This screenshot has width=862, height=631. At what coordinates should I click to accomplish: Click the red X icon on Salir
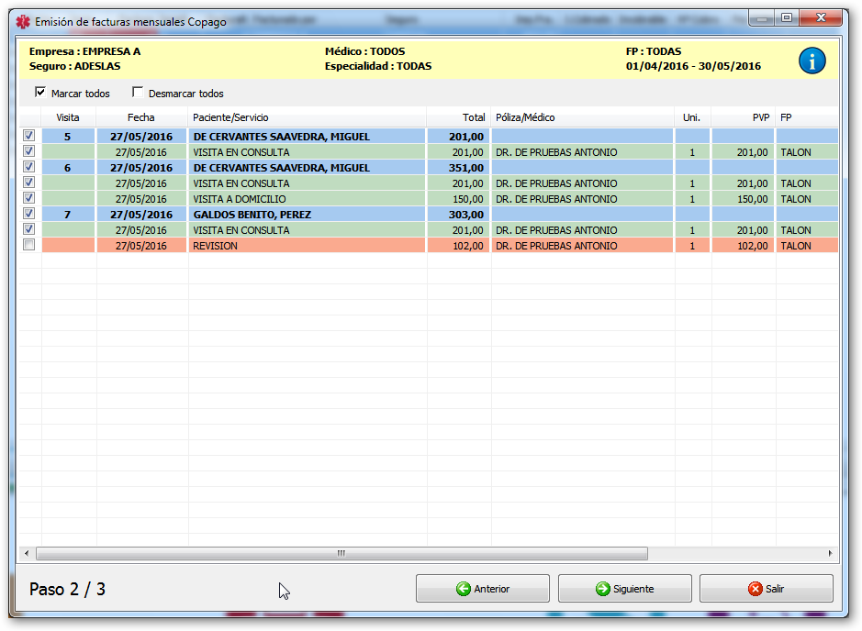[x=755, y=589]
